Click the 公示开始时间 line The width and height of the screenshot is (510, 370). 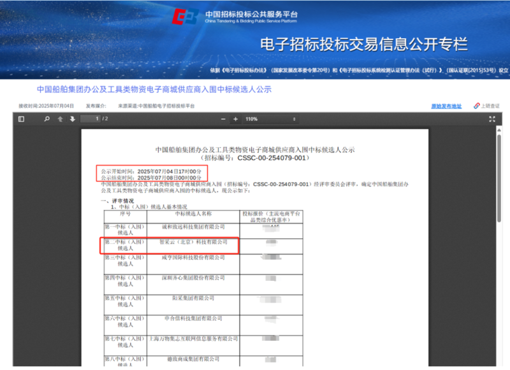point(151,171)
